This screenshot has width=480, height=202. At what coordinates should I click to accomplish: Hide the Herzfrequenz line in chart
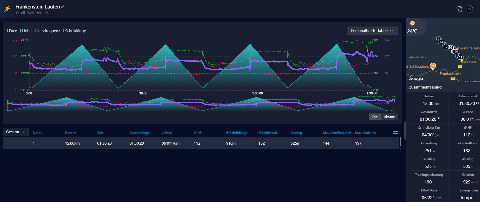47,31
